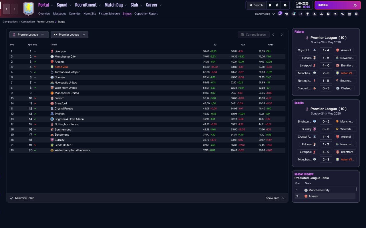Open the Liverpool 4 - 0 Brentford fixture score

pyautogui.click(x=326, y=66)
